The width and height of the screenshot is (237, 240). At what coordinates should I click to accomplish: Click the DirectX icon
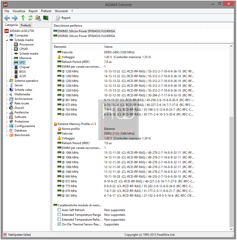[x=11, y=108]
